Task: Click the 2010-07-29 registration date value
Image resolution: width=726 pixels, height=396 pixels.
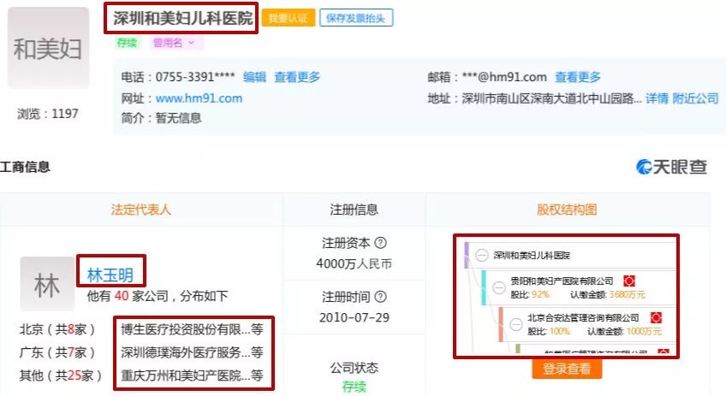Action: click(x=354, y=318)
